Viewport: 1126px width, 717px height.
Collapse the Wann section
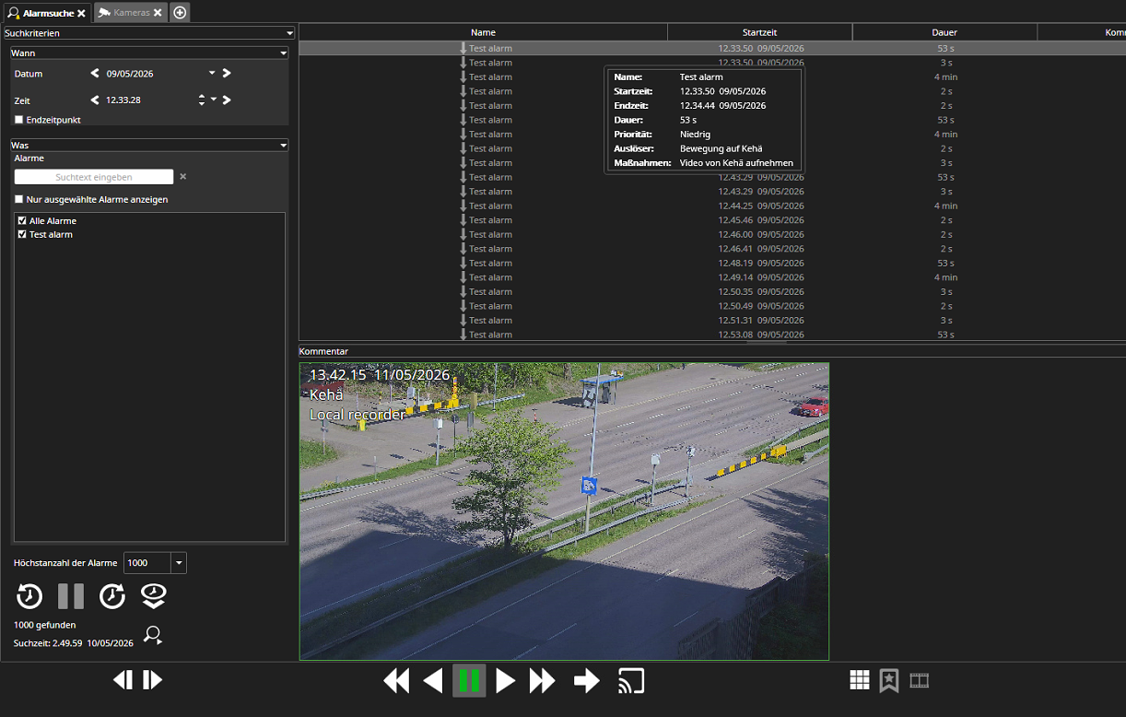(x=284, y=53)
